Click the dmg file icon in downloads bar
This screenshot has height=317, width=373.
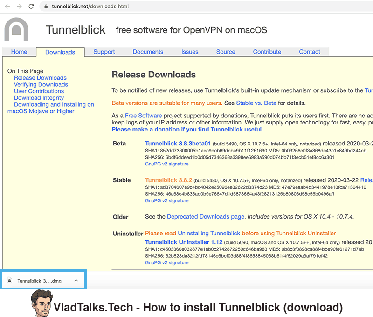click(9, 280)
